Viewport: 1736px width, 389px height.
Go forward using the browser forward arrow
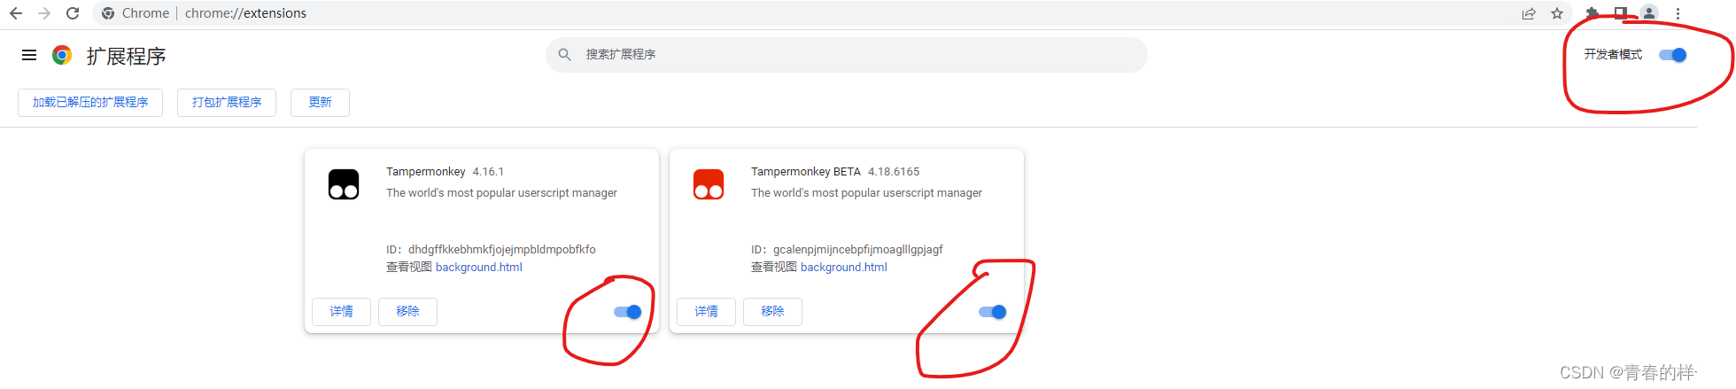tap(44, 13)
